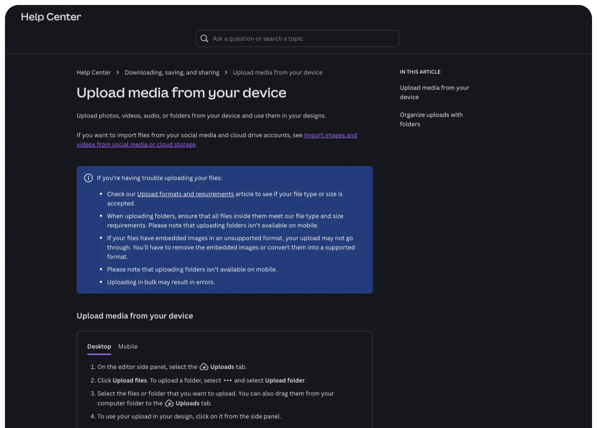The width and height of the screenshot is (597, 428).
Task: Switch to the Desktop tab
Action: 99,347
